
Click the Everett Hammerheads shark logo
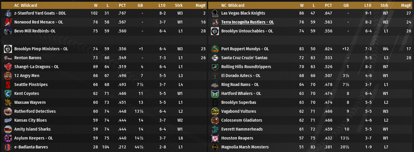[215, 129]
